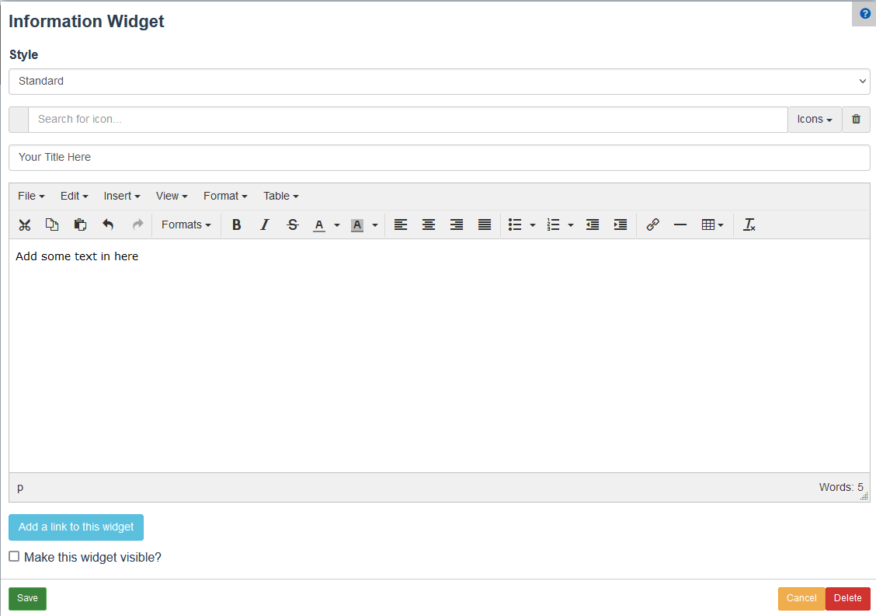Open the Format menu
Screen dimensions: 876x616
[224, 196]
